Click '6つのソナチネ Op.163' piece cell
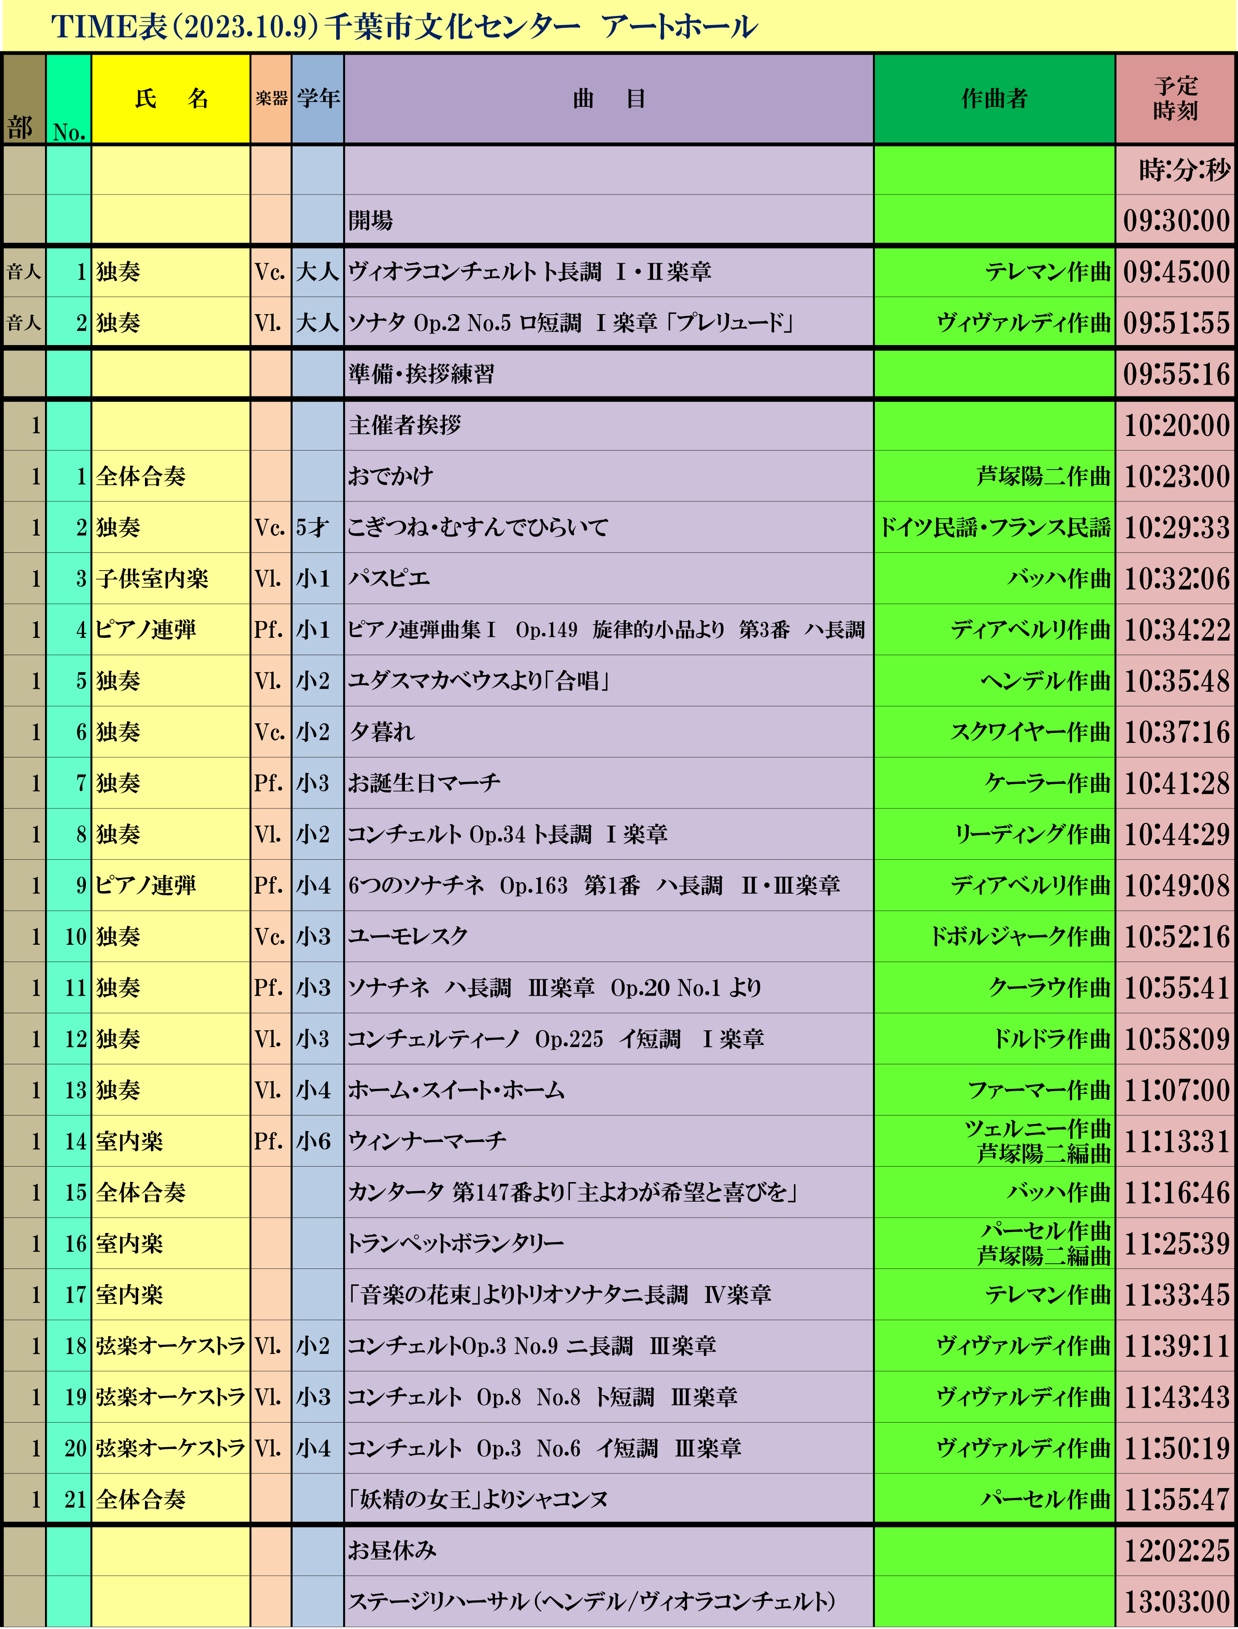Image resolution: width=1238 pixels, height=1629 pixels. 609,885
